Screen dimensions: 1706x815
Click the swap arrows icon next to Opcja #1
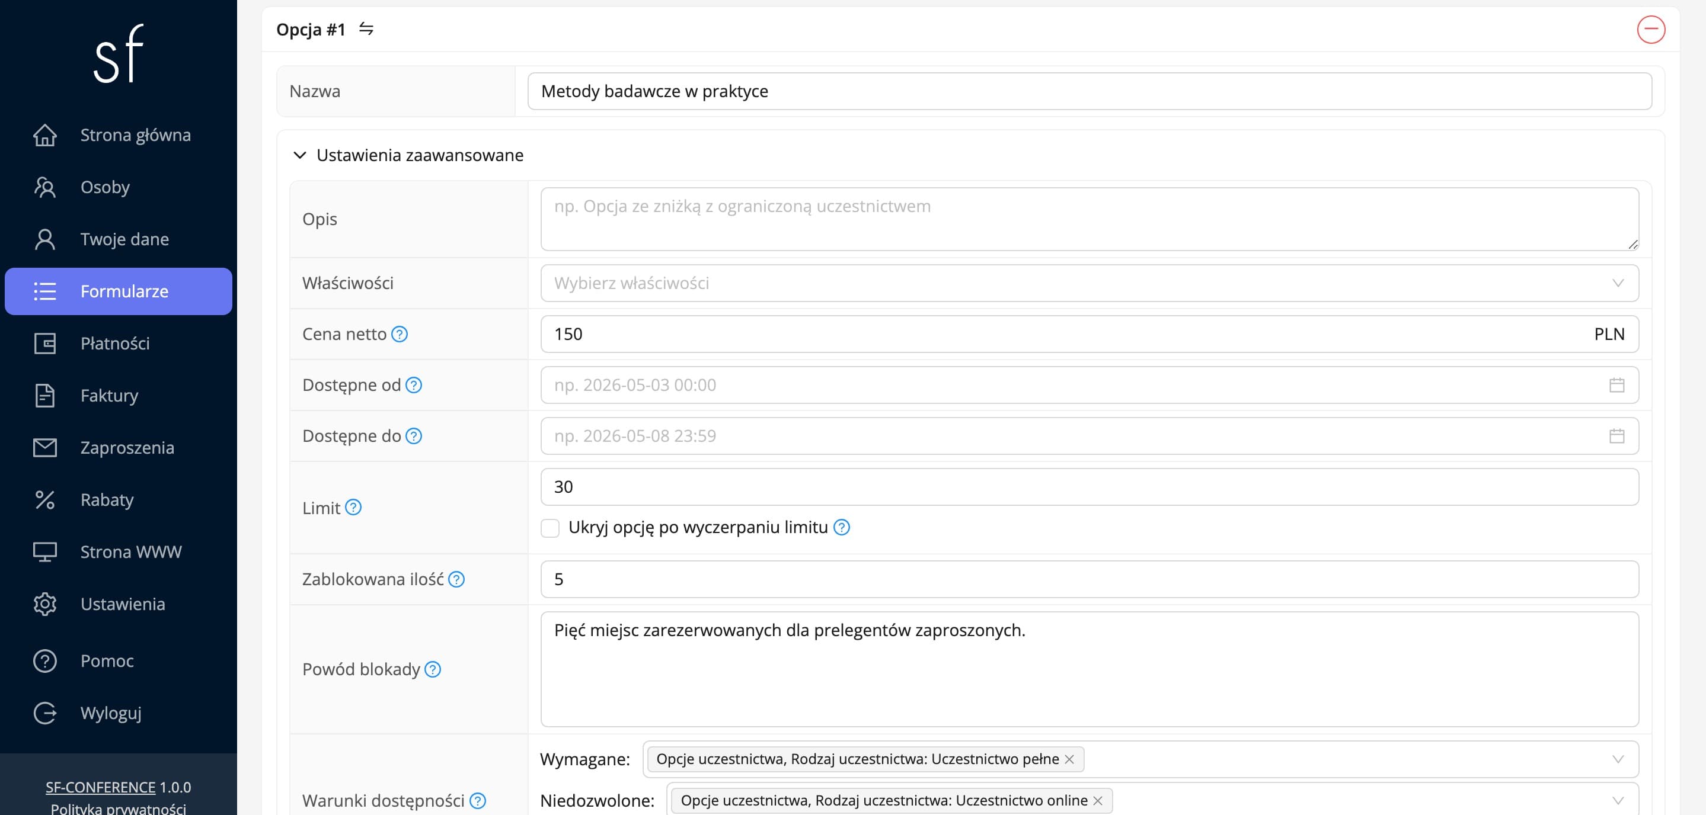coord(366,29)
